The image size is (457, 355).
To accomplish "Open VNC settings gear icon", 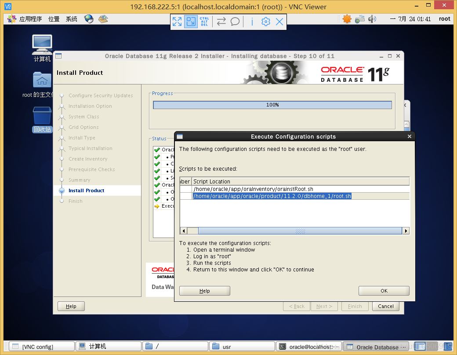I will click(265, 22).
